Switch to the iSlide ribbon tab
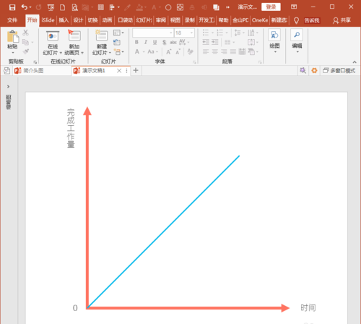 tap(48, 20)
